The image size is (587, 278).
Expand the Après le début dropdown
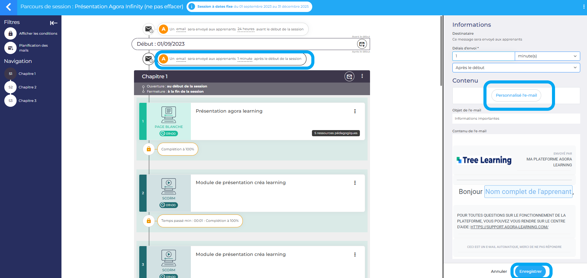pyautogui.click(x=516, y=68)
